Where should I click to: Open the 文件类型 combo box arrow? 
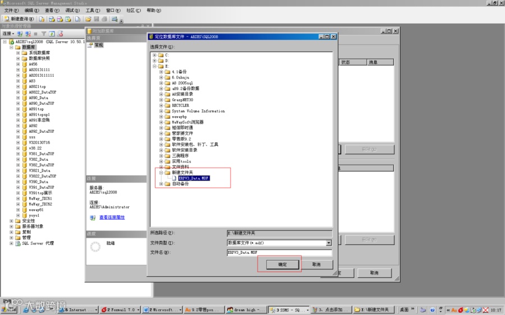click(328, 243)
